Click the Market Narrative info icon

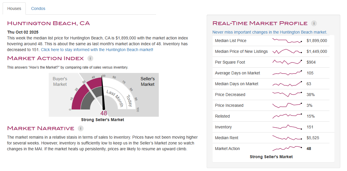point(81,128)
